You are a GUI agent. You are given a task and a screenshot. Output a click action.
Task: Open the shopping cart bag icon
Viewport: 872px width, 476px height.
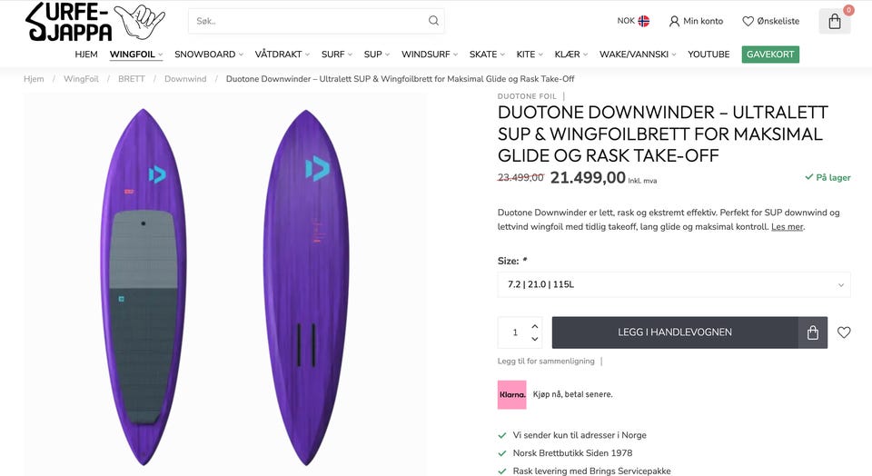point(834,22)
